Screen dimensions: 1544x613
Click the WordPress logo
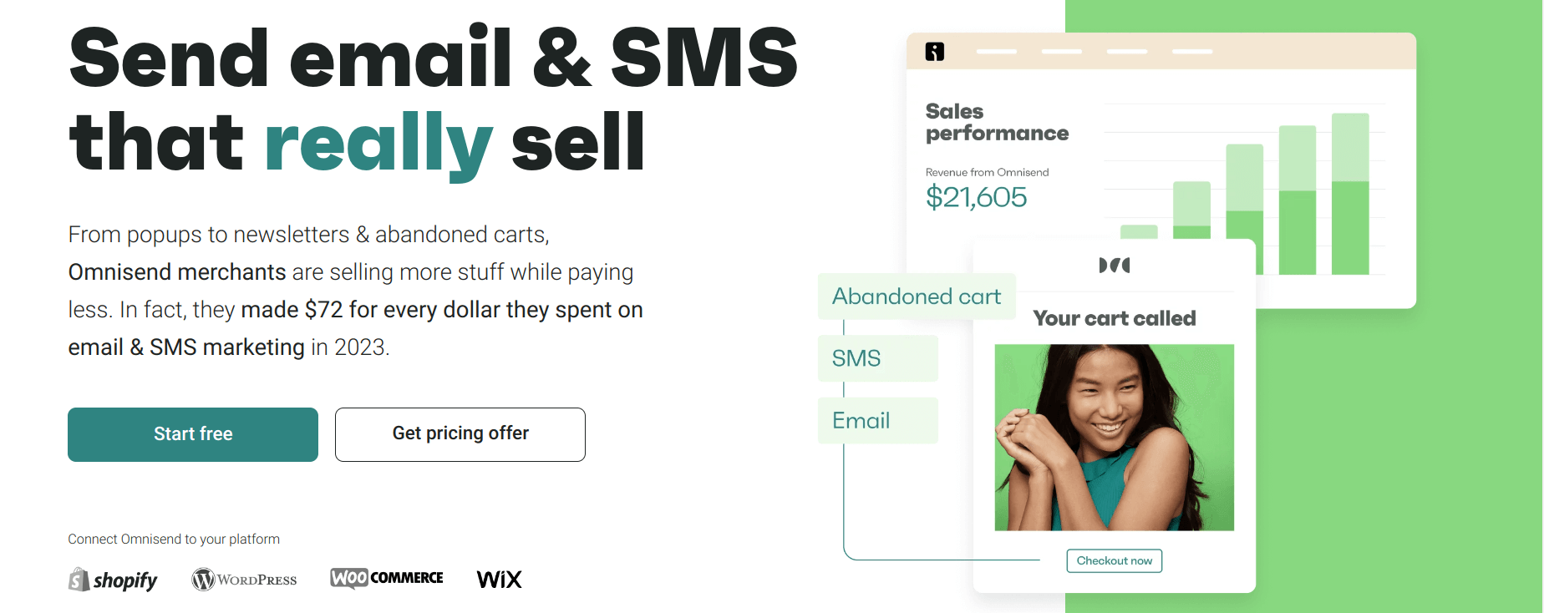click(x=243, y=578)
